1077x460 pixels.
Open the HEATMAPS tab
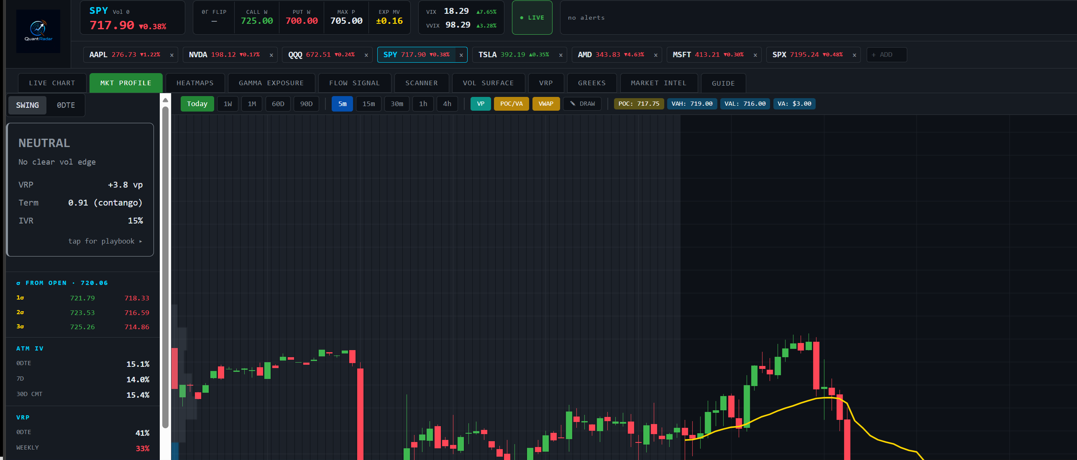(195, 83)
